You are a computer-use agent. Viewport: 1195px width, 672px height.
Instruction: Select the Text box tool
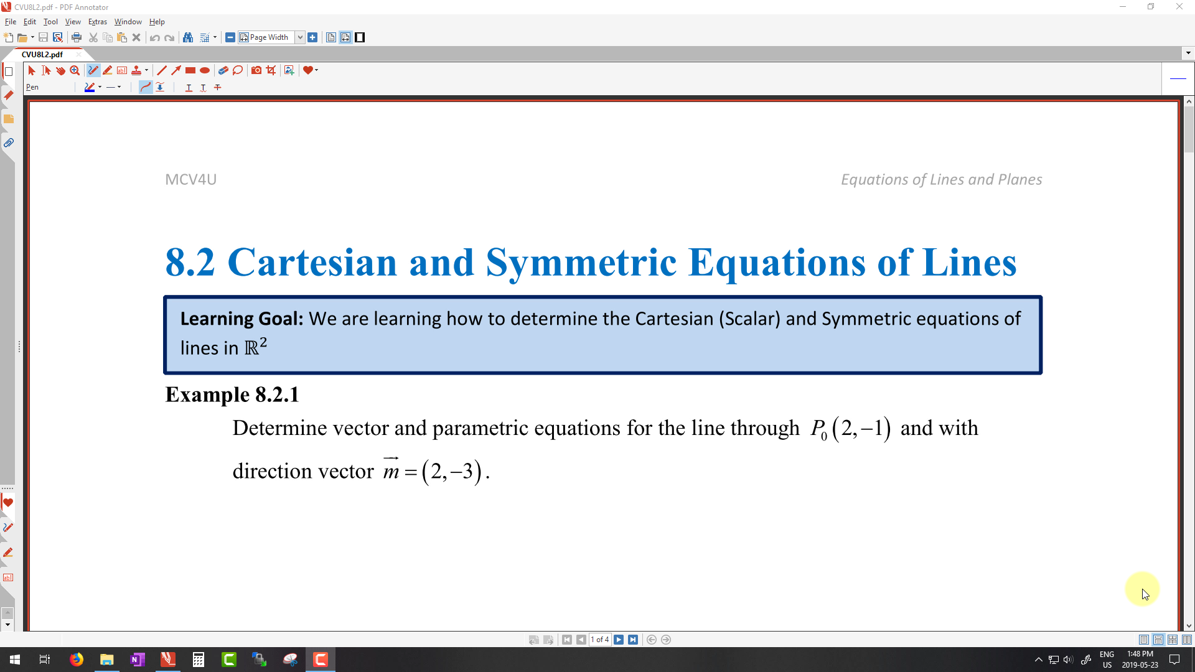pos(122,70)
